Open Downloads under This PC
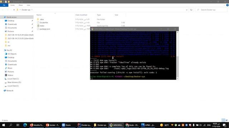229x128 pixels. tap(12, 65)
